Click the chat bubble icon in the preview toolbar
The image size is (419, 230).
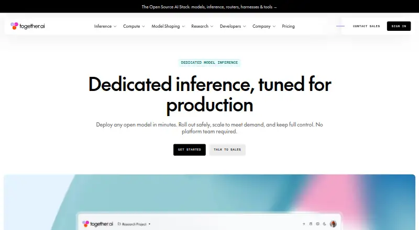click(x=318, y=224)
